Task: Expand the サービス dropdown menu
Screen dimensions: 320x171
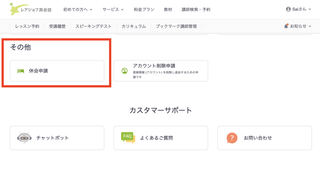Action: [x=113, y=9]
